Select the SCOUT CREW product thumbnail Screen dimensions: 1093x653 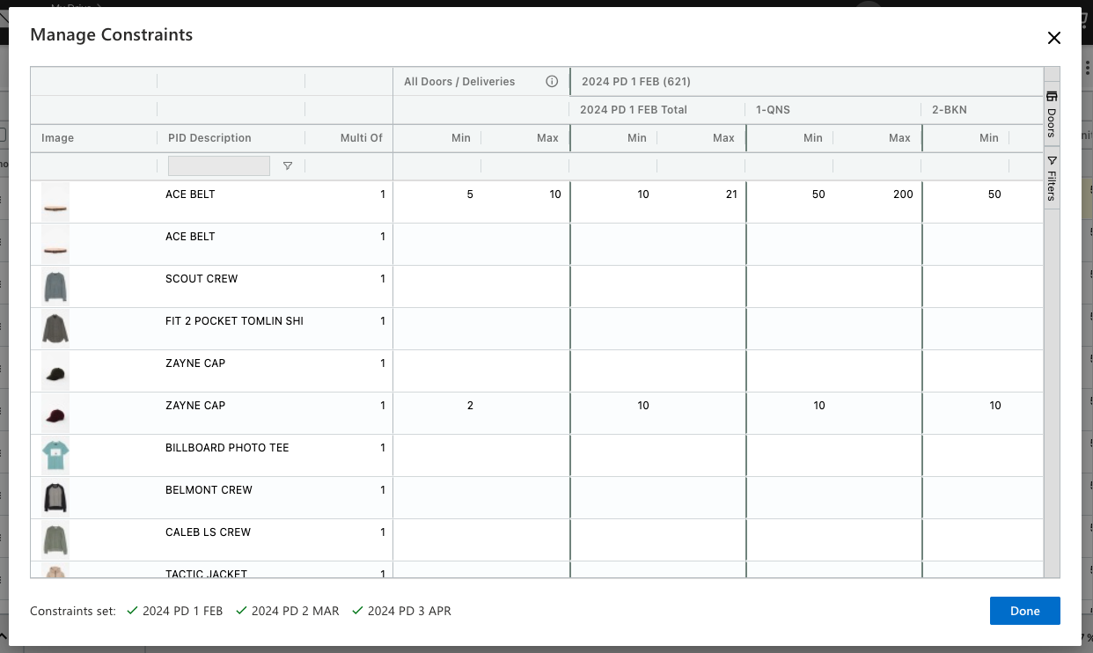[x=55, y=287]
